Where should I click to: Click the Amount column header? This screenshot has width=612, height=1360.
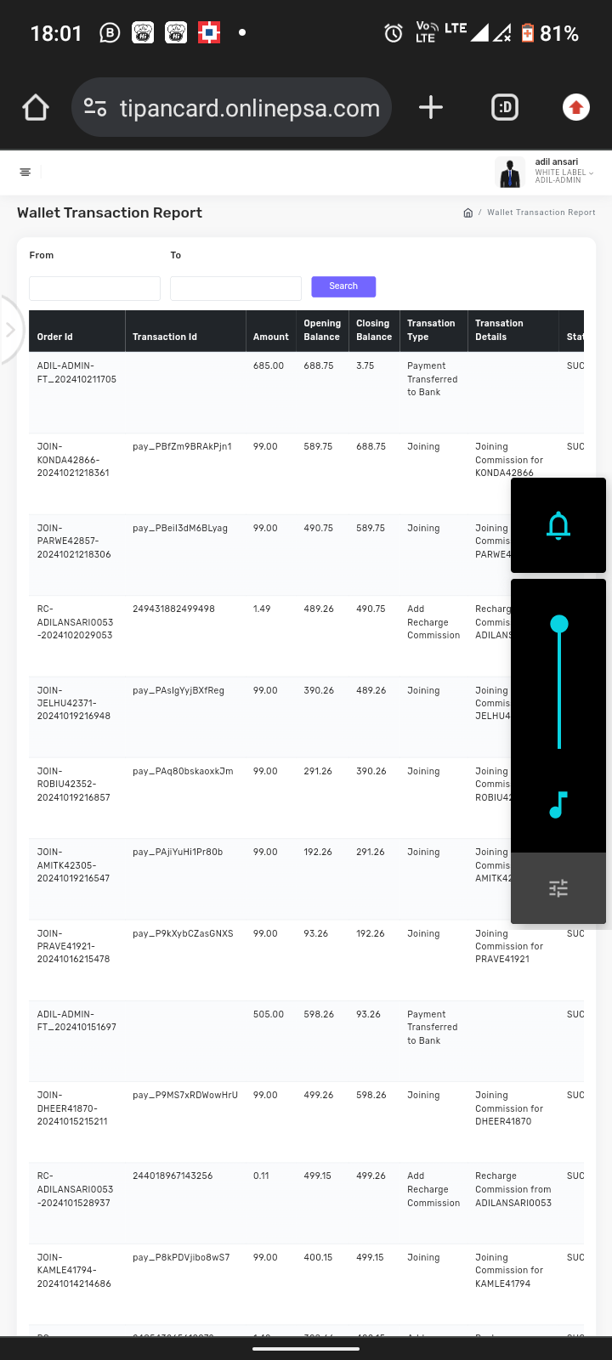[270, 337]
